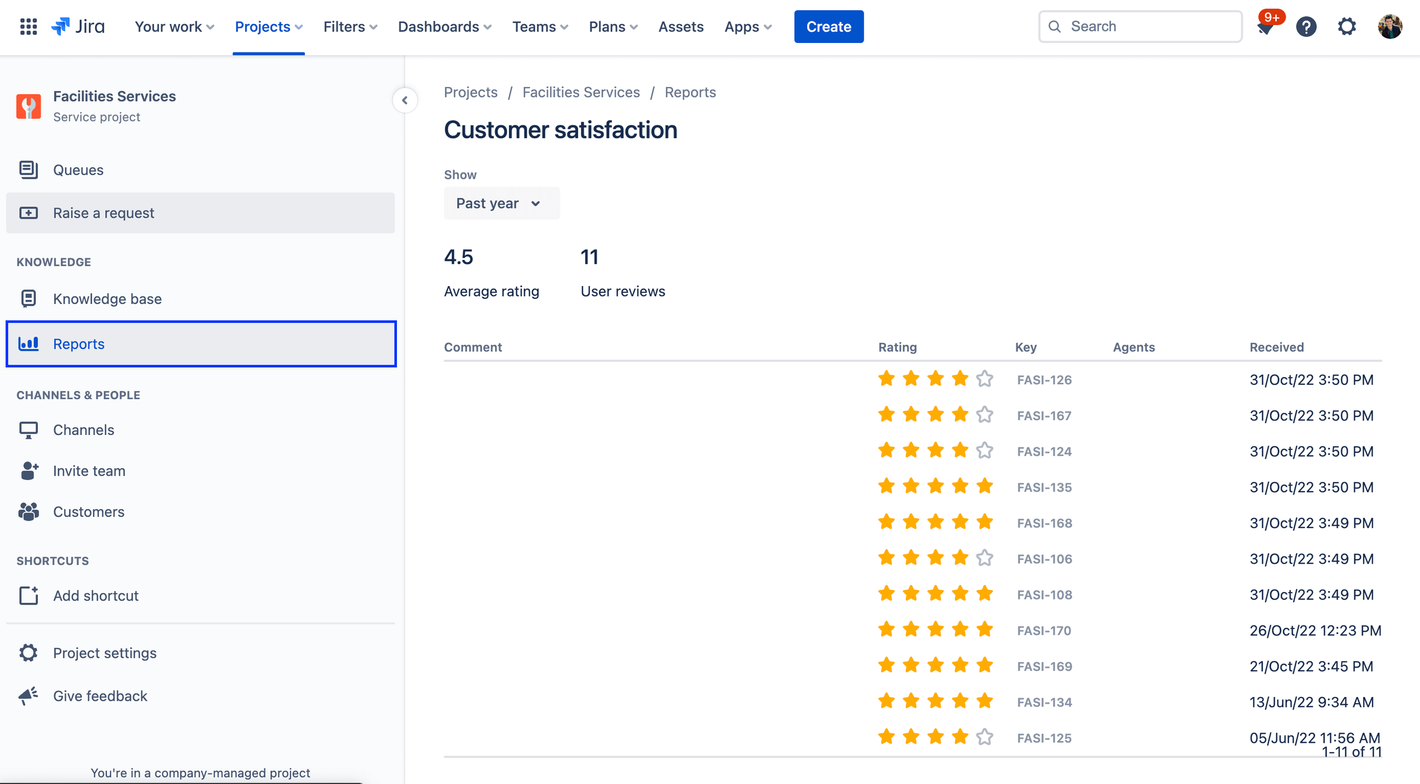Click the Knowledge base icon
The height and width of the screenshot is (784, 1420).
[x=29, y=298]
